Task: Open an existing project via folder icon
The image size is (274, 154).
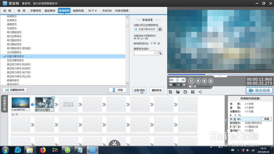Action: 178,92
